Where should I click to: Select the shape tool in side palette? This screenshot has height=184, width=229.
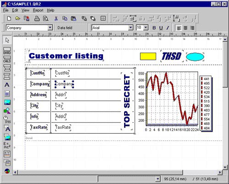click(x=7, y=111)
